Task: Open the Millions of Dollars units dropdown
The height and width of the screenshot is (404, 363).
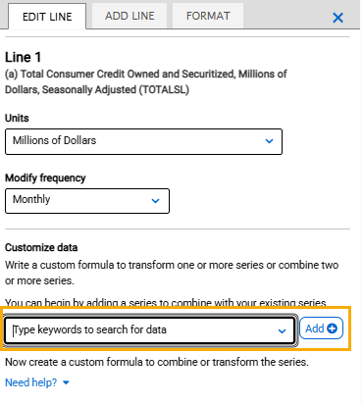Action: (x=143, y=141)
